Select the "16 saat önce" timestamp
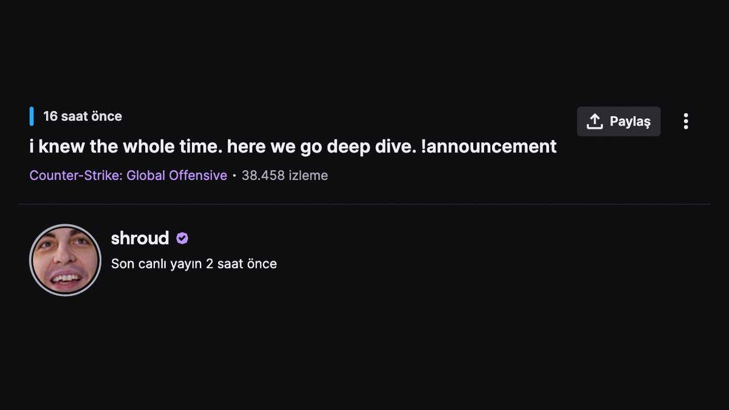 point(83,116)
